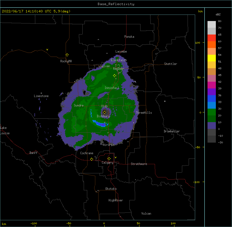Click the -100 tick label on the horizontal axis
232x227 pixels.
[34, 223]
